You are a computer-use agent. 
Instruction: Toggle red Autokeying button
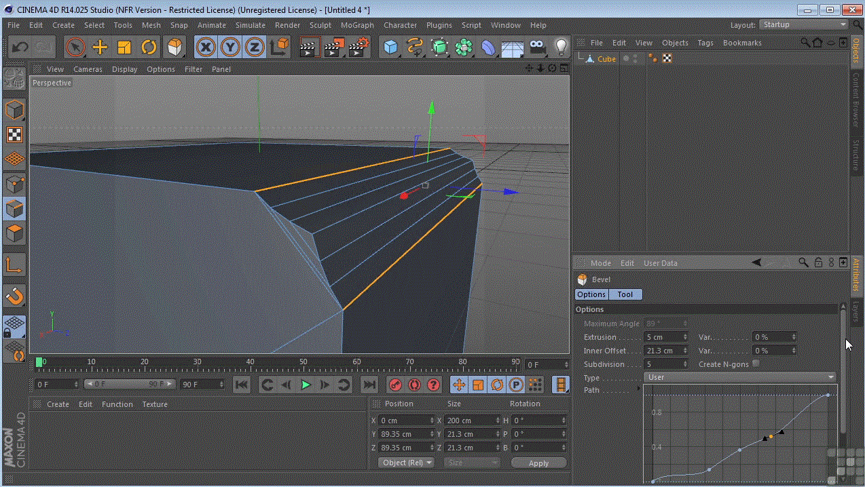[414, 385]
